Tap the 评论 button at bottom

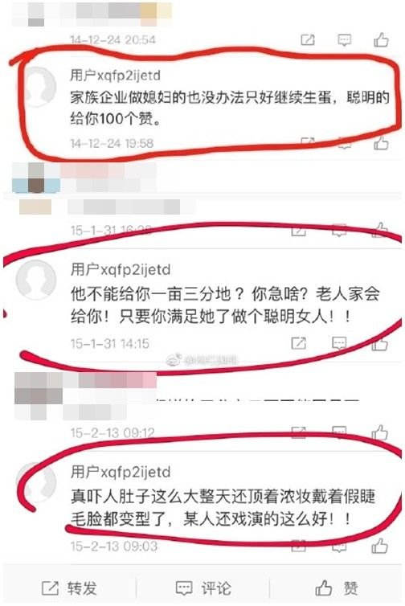[203, 588]
